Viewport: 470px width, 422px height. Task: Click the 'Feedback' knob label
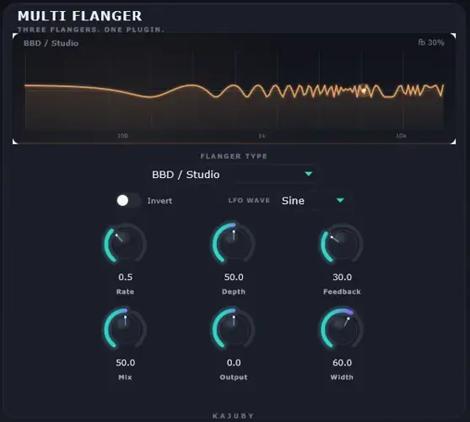coord(342,292)
